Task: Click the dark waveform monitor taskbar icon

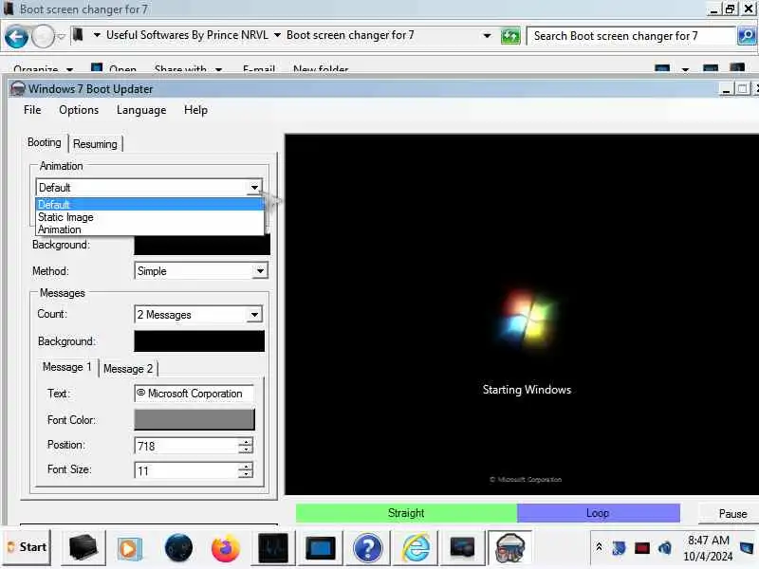Action: tap(273, 548)
